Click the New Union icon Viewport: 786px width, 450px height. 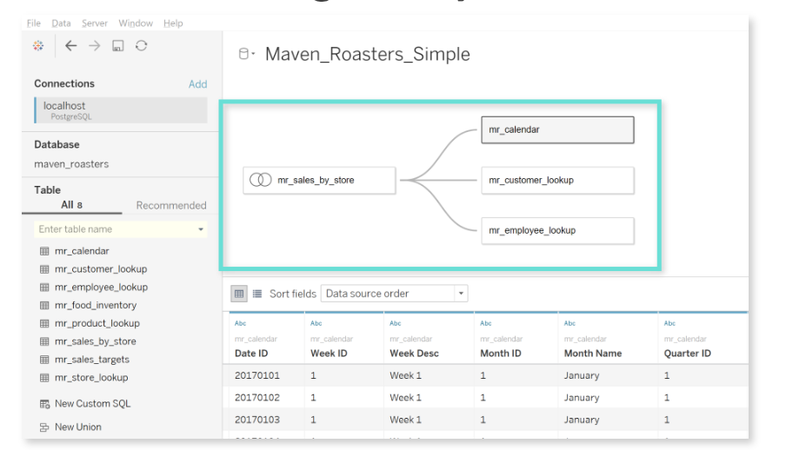click(x=44, y=427)
